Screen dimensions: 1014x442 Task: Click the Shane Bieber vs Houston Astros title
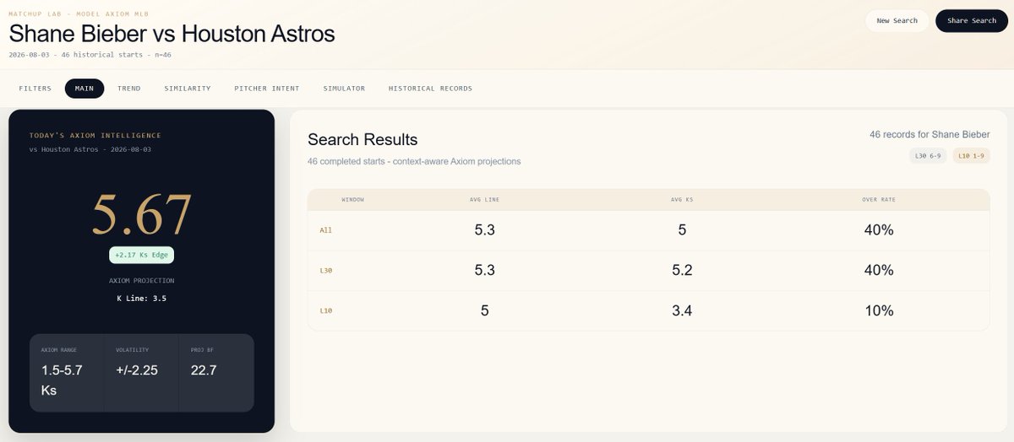tap(172, 34)
